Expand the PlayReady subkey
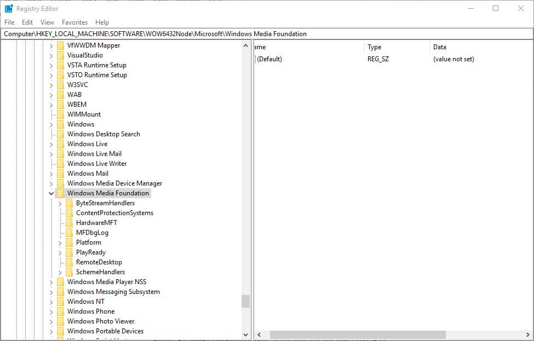 60,253
